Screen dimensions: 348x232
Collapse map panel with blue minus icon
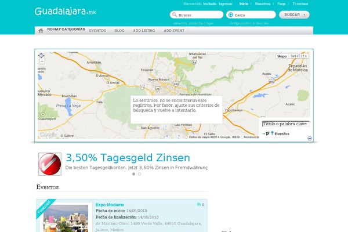(310, 138)
